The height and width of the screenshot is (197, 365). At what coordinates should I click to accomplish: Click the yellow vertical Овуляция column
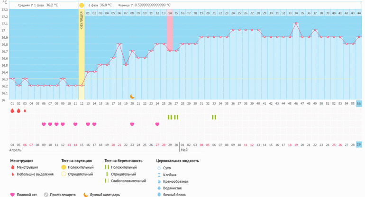pos(82,47)
